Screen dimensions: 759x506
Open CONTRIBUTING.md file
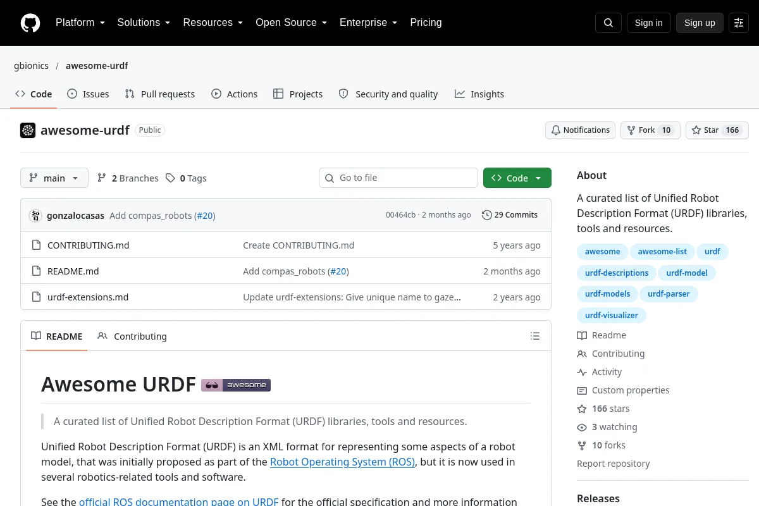click(x=89, y=245)
